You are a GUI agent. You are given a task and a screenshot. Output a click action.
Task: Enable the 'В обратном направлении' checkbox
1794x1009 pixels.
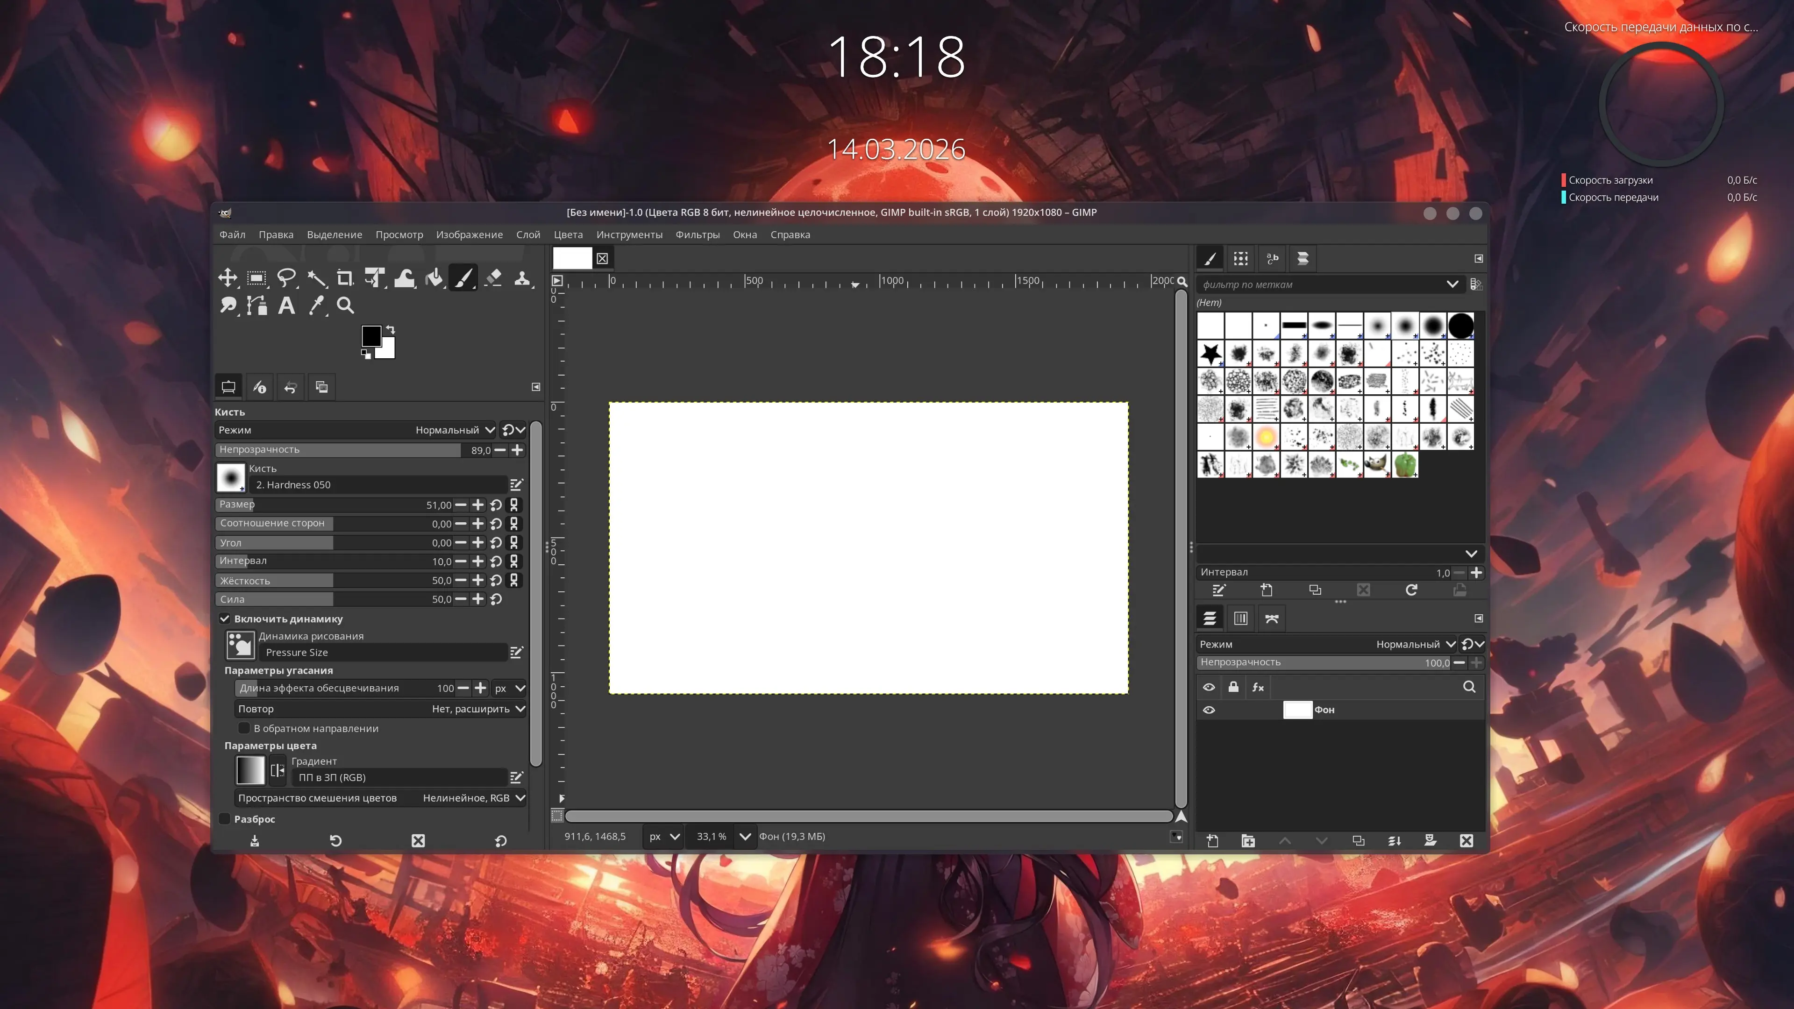pos(244,728)
